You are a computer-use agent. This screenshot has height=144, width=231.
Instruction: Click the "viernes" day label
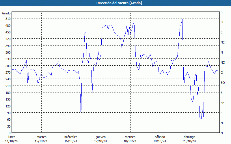(x=130, y=137)
